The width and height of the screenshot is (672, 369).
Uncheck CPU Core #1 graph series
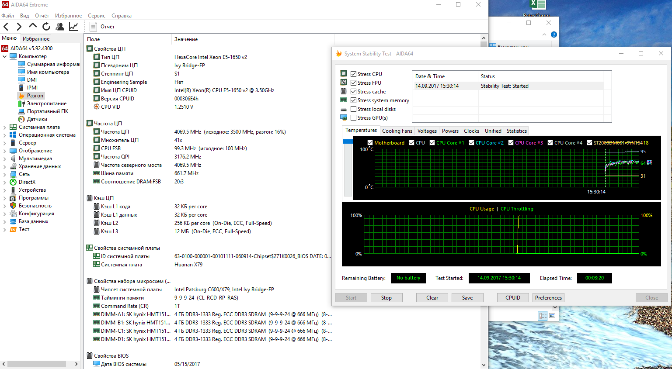(x=432, y=143)
